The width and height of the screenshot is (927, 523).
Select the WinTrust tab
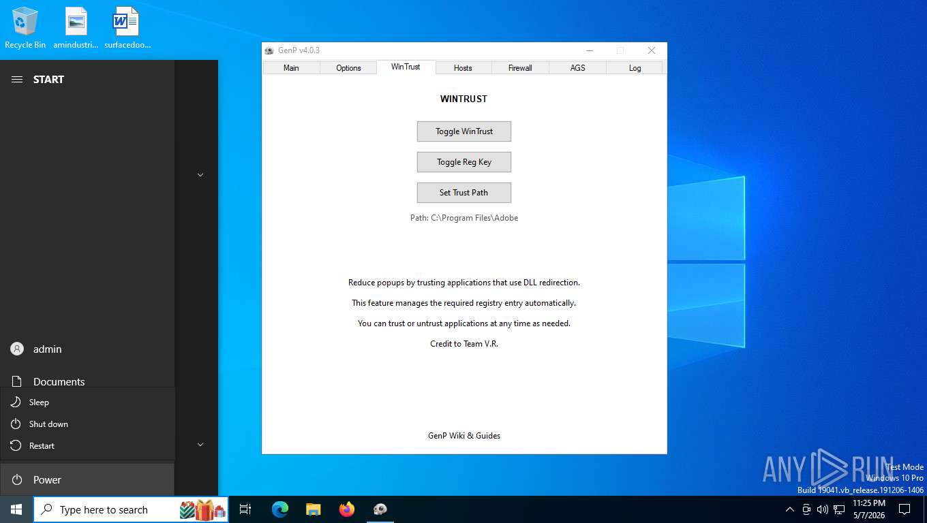pyautogui.click(x=406, y=67)
